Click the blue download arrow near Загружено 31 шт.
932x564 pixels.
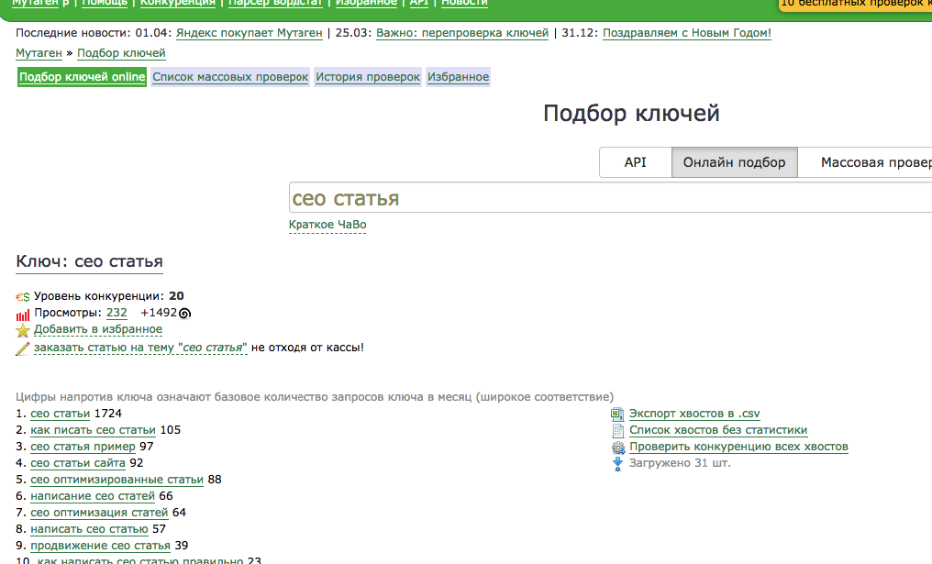click(x=616, y=463)
